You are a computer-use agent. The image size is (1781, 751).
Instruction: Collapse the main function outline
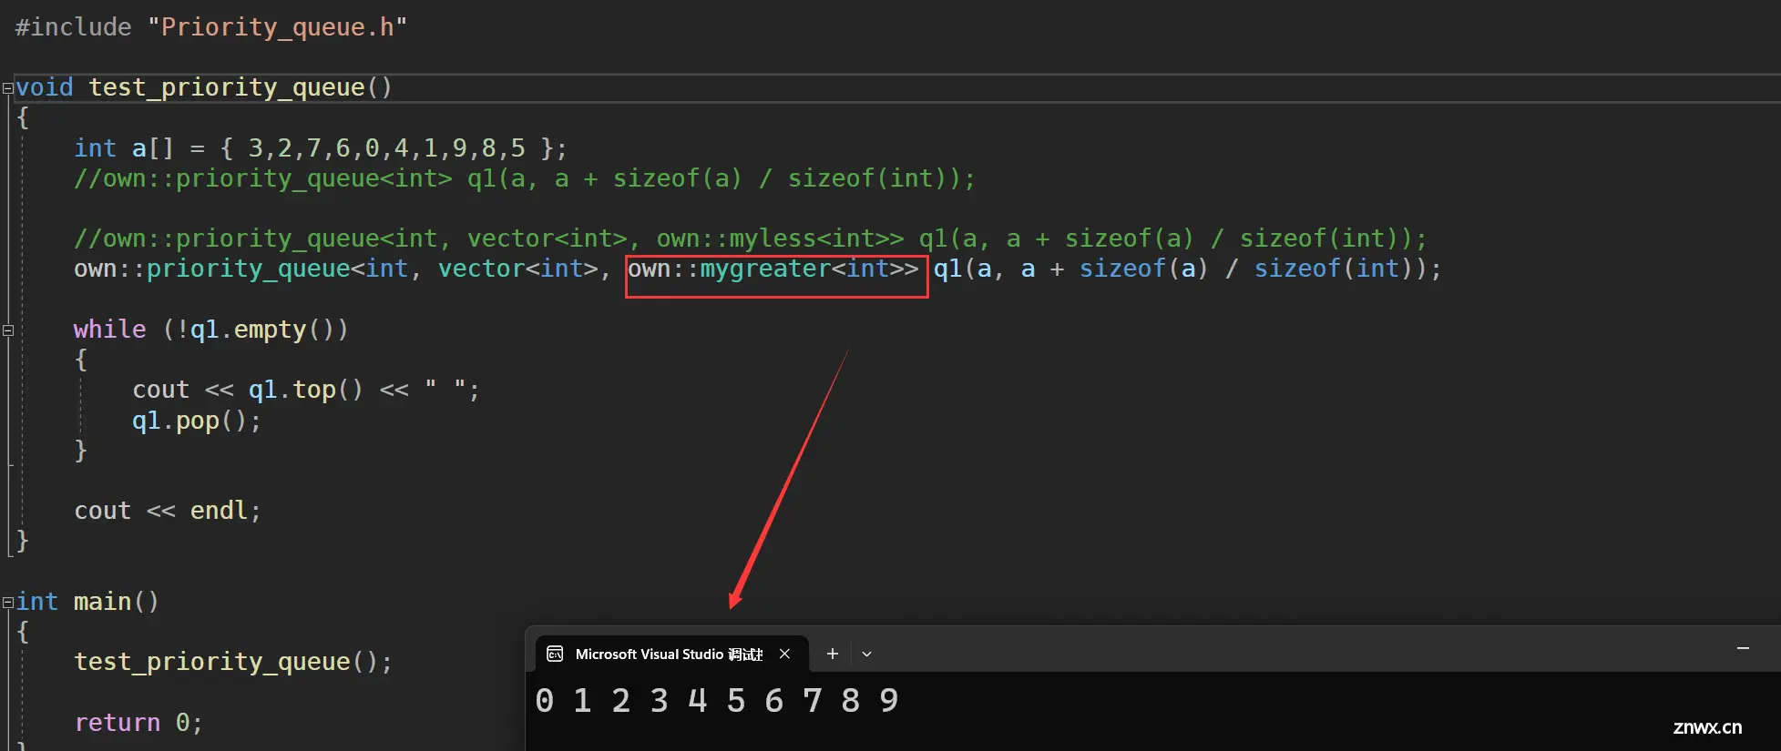pyautogui.click(x=7, y=603)
